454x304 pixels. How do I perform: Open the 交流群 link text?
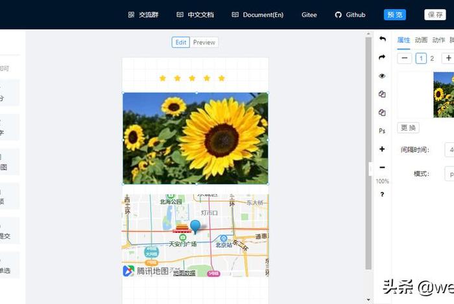(x=149, y=15)
